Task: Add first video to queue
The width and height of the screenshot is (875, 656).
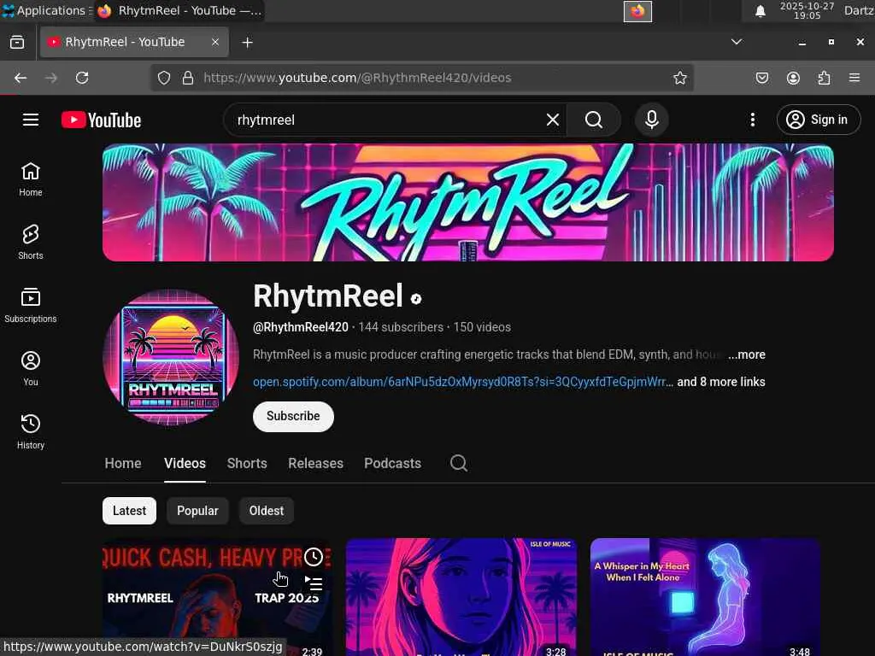Action: (x=314, y=583)
